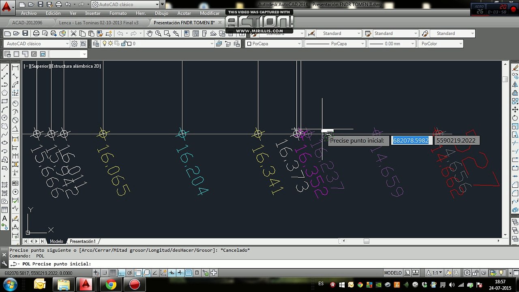This screenshot has width=519, height=292.
Task: Click the Estructura alámbrica 2D visual style label
Action: click(x=76, y=66)
